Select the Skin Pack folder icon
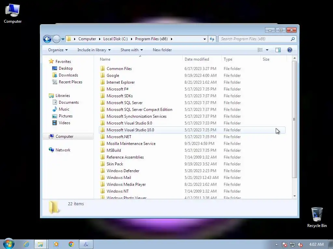Viewport: 333px width, 249px height. pos(102,164)
